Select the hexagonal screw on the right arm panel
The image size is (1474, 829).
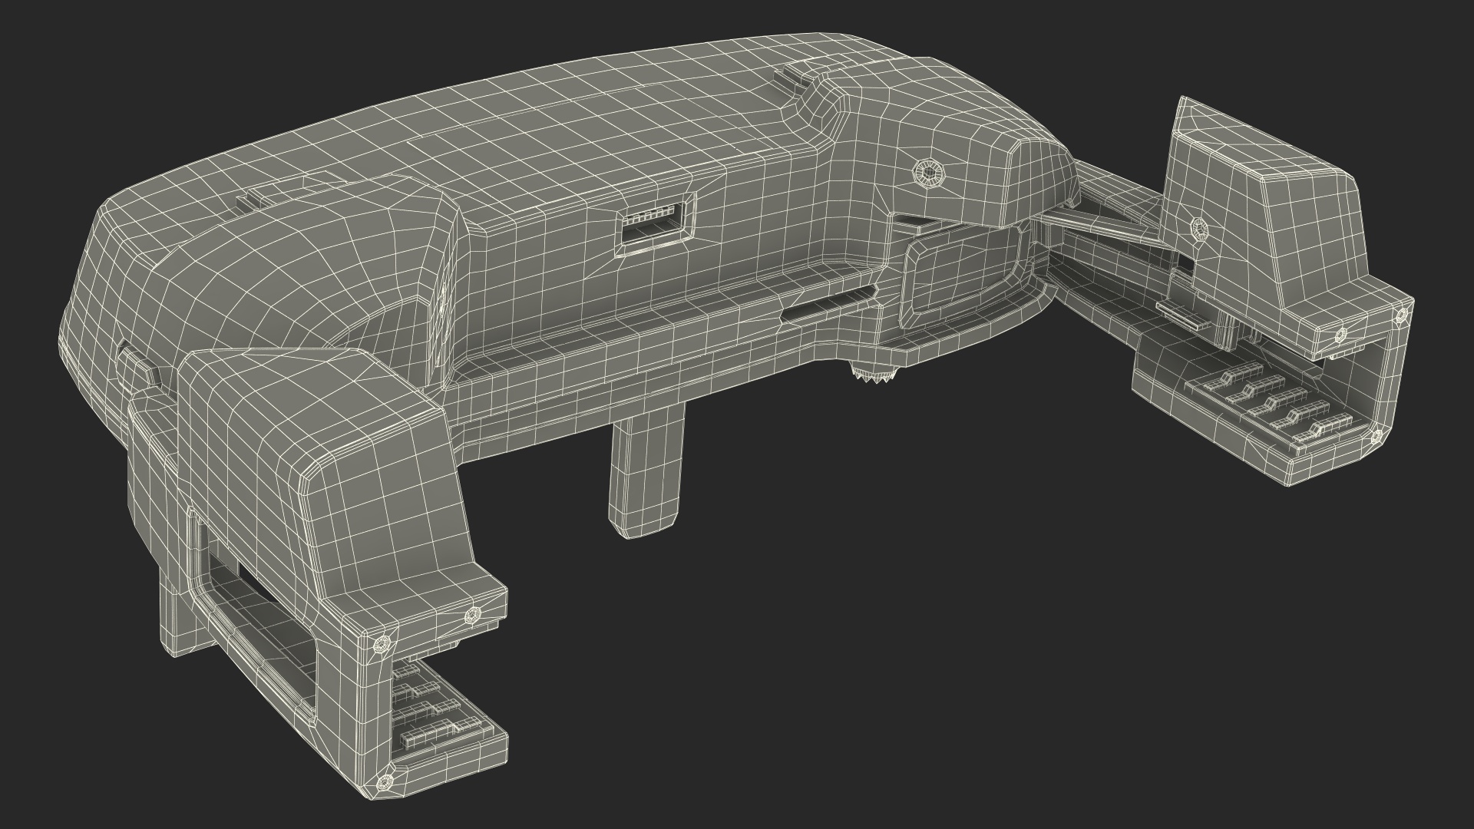pos(1198,228)
